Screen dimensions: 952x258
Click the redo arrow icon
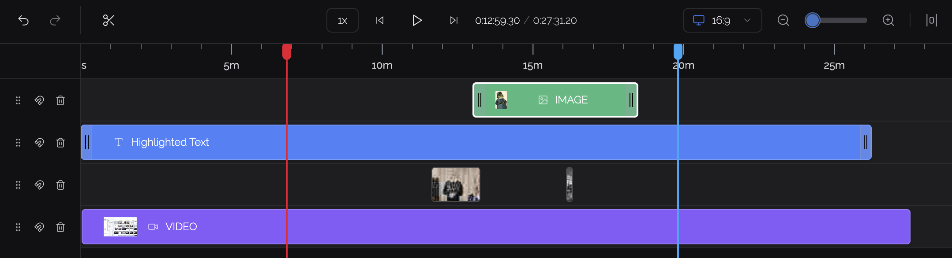pos(55,20)
